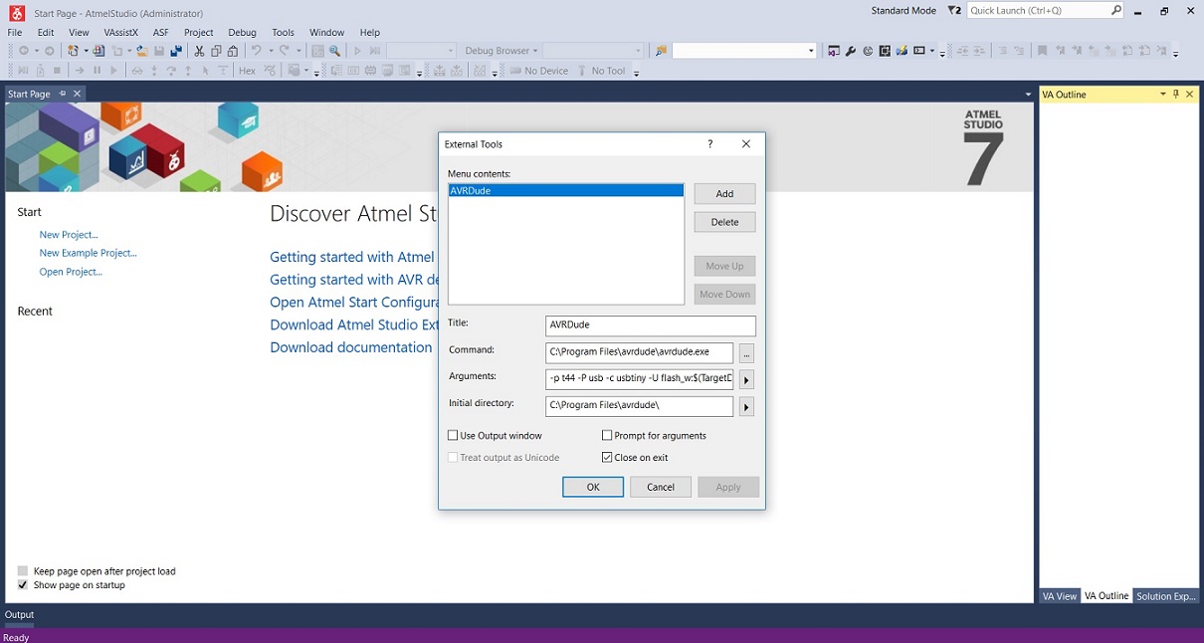Open the Undo history dropdown arrow
This screenshot has height=643, width=1204.
pyautogui.click(x=271, y=51)
